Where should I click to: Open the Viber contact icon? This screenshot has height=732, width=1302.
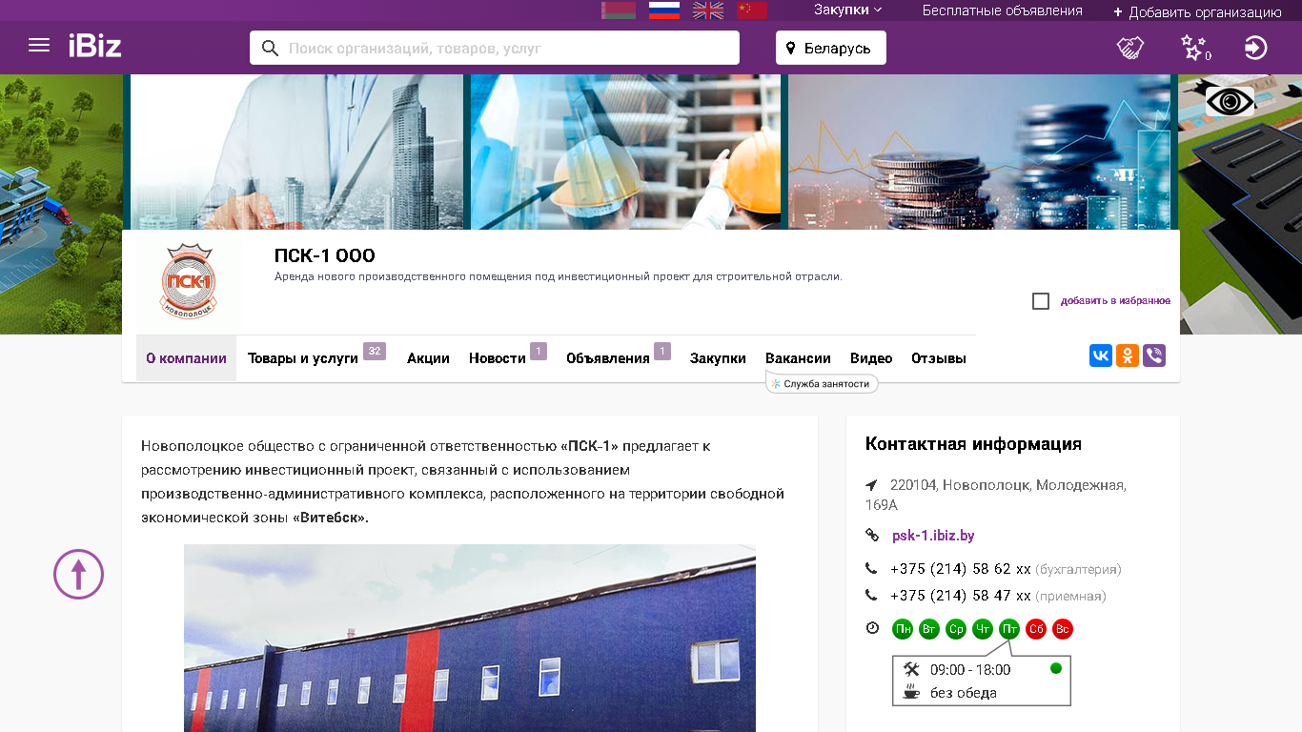pos(1154,356)
